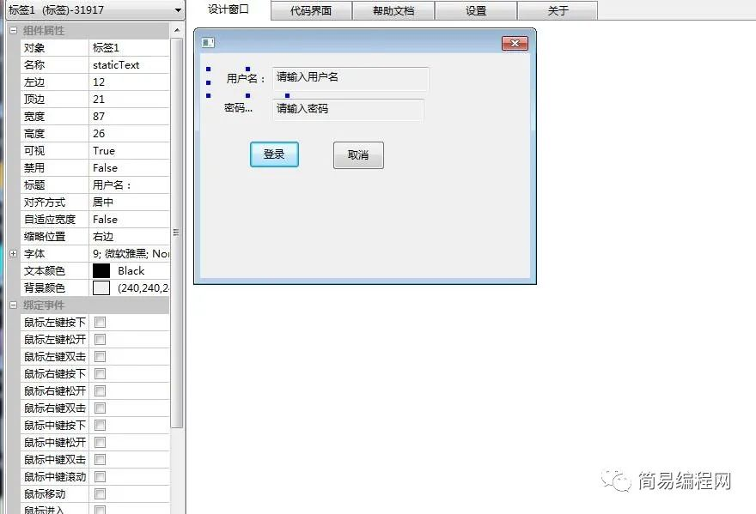
Task: Select the 用户名： label on form
Action: [x=246, y=79]
